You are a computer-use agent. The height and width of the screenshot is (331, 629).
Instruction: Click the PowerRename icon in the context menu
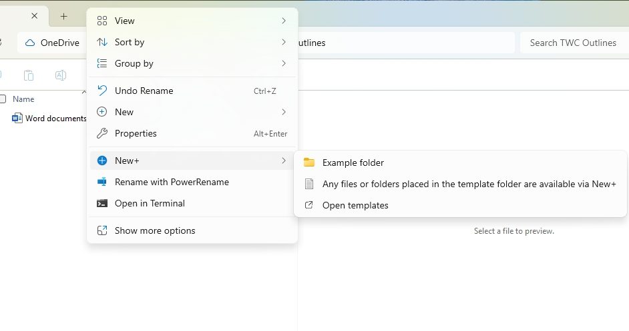(102, 182)
